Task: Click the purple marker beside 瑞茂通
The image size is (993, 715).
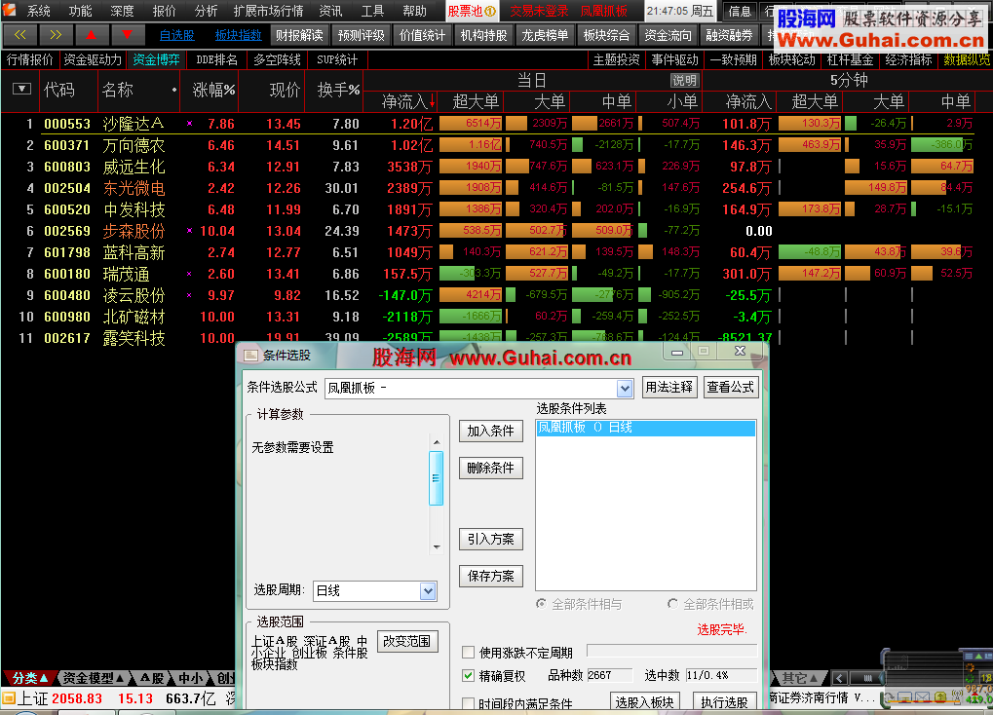Action: (x=189, y=274)
